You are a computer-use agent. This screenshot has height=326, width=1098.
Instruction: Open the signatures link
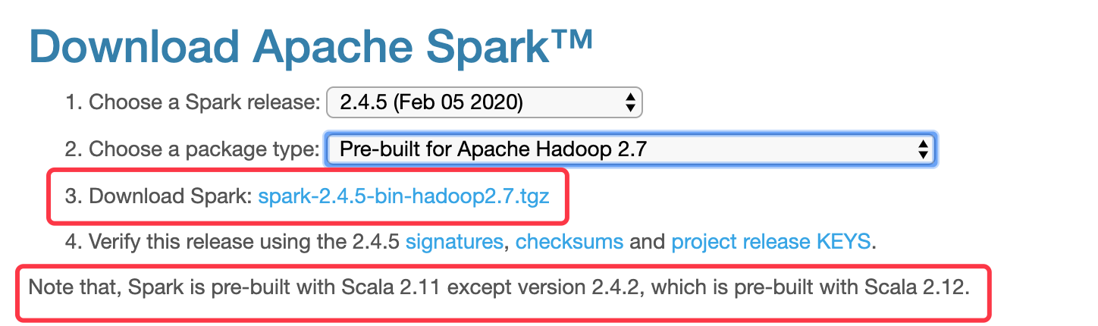pyautogui.click(x=454, y=242)
